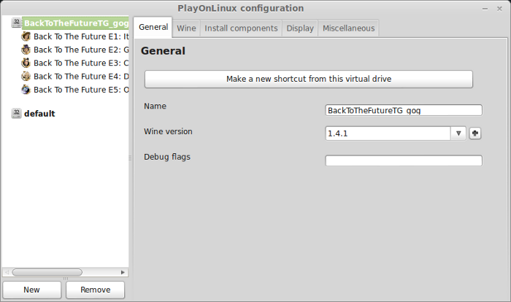Click the Remove button
Image resolution: width=511 pixels, height=302 pixels.
pos(95,290)
